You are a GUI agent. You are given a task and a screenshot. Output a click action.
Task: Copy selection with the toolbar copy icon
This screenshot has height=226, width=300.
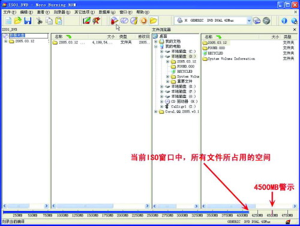click(x=49, y=20)
